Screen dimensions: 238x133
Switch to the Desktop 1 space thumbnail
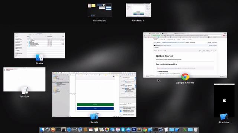coord(138,10)
